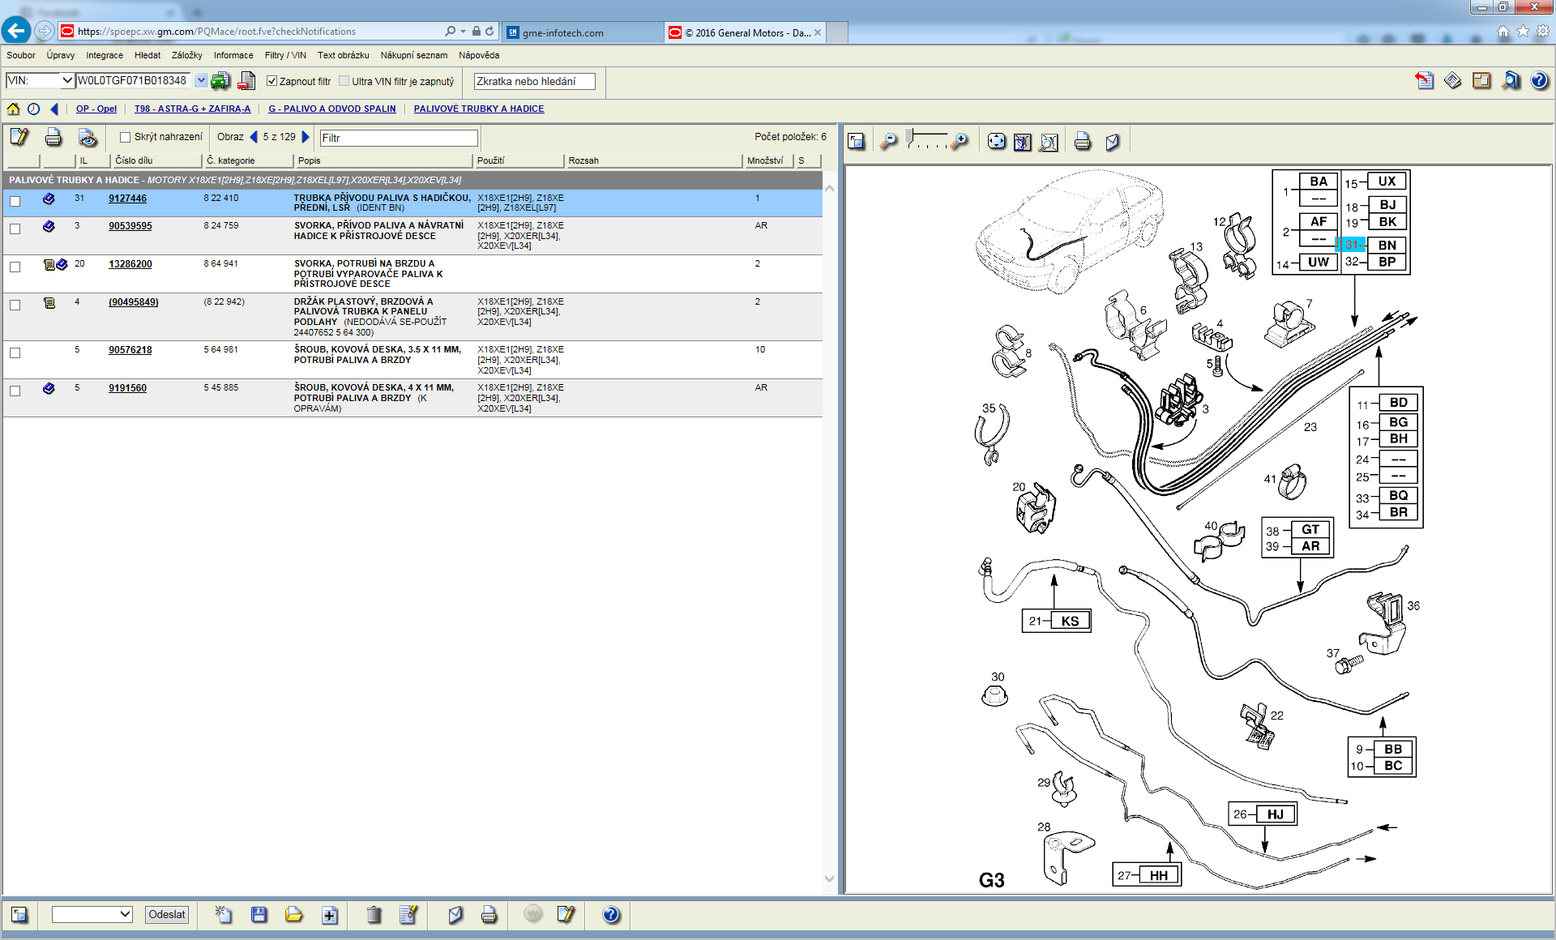Open the Integrace menu

pos(105,55)
